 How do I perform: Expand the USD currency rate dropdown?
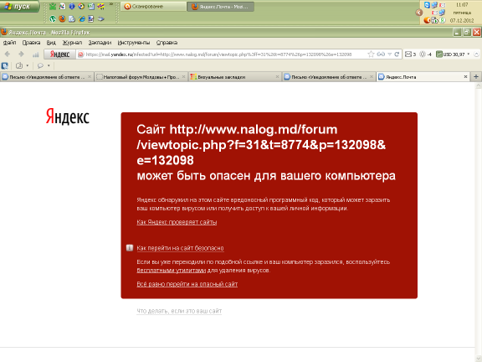[x=469, y=54]
